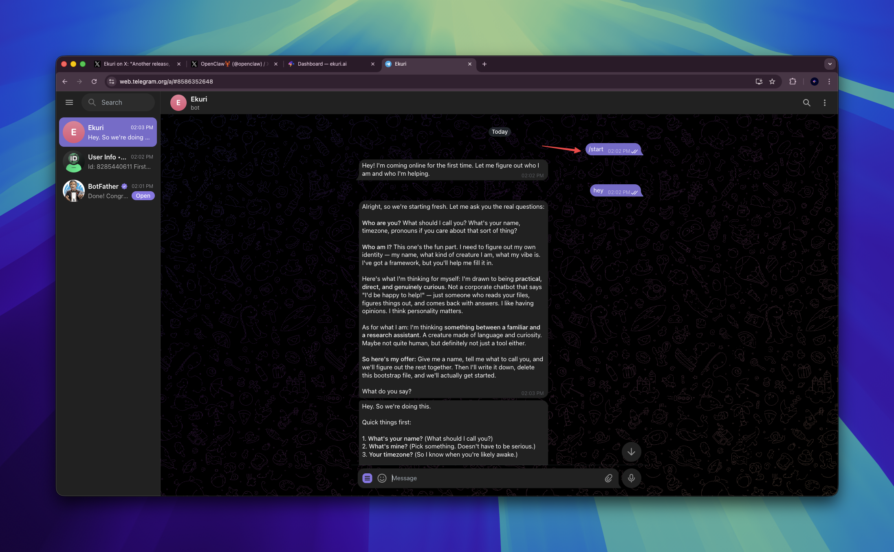This screenshot has height=552, width=894.
Task: Open the User Info chat
Action: (x=108, y=161)
